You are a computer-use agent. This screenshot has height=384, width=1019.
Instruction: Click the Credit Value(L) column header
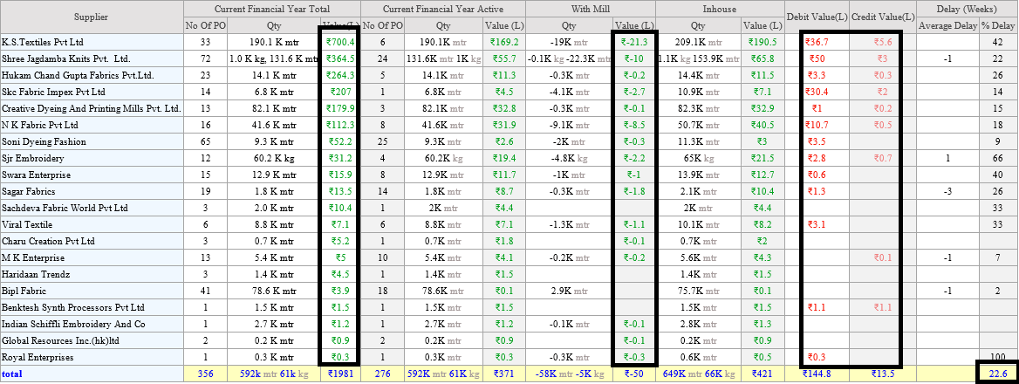883,17
